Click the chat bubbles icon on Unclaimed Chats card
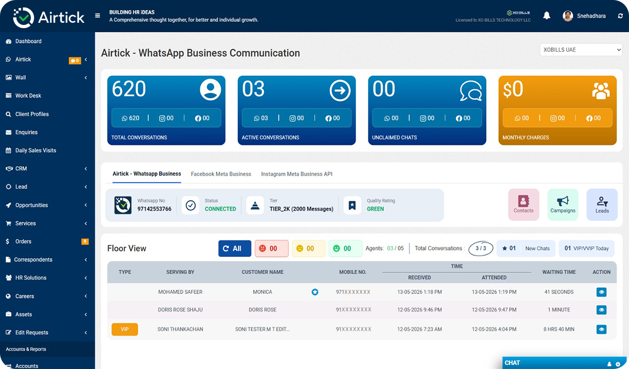This screenshot has height=369, width=629. (471, 91)
